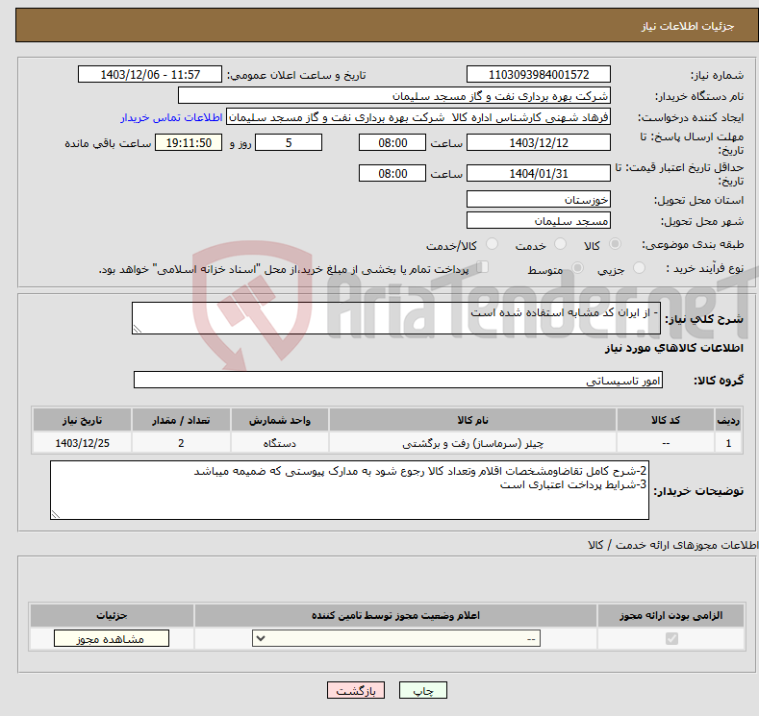Click the quantity cell showing 2

pyautogui.click(x=181, y=443)
